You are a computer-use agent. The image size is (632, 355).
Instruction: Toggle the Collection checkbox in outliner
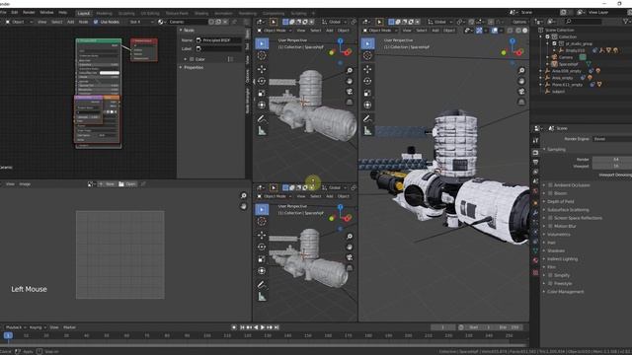click(x=547, y=36)
